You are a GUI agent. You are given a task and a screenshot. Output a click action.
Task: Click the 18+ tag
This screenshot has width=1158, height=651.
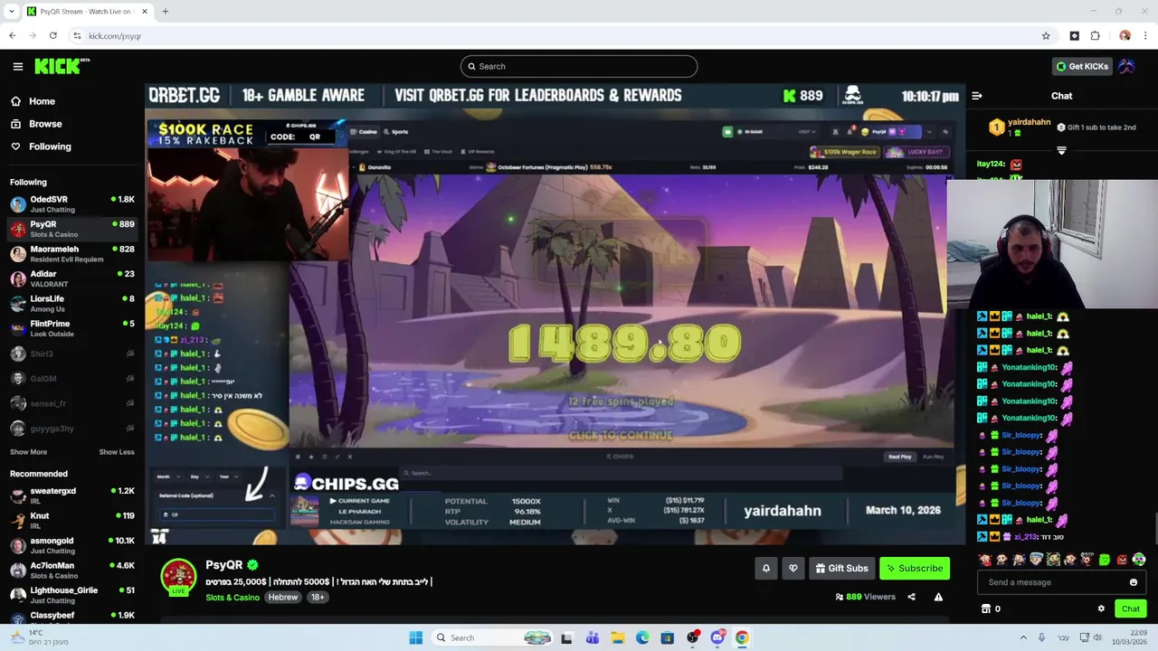pos(318,597)
